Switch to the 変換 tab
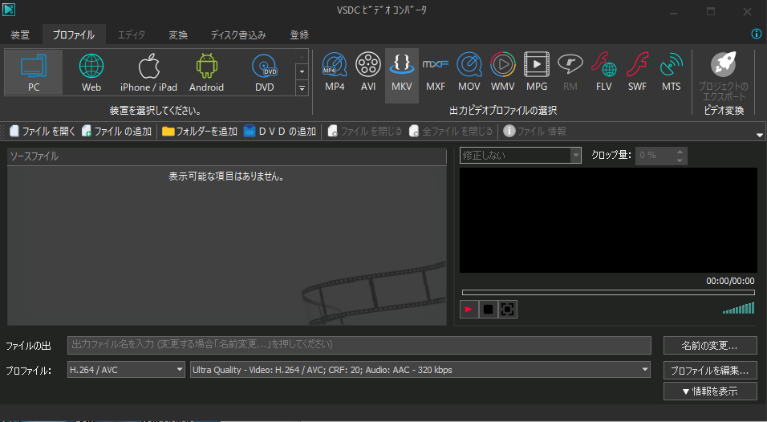The image size is (767, 422). [178, 34]
